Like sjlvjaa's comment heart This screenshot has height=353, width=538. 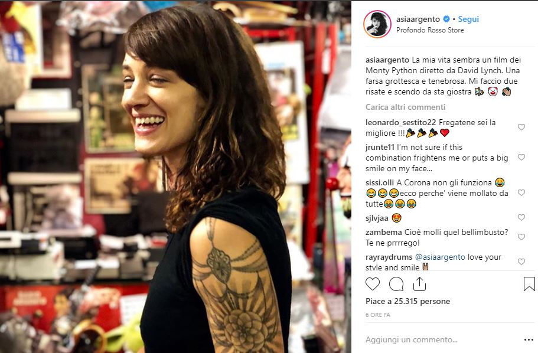pos(521,217)
